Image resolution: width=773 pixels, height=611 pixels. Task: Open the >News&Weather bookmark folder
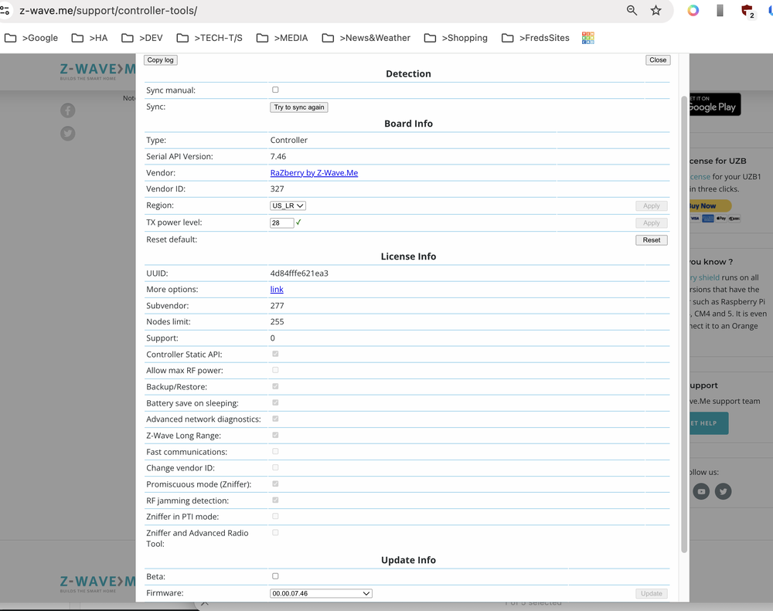[366, 38]
